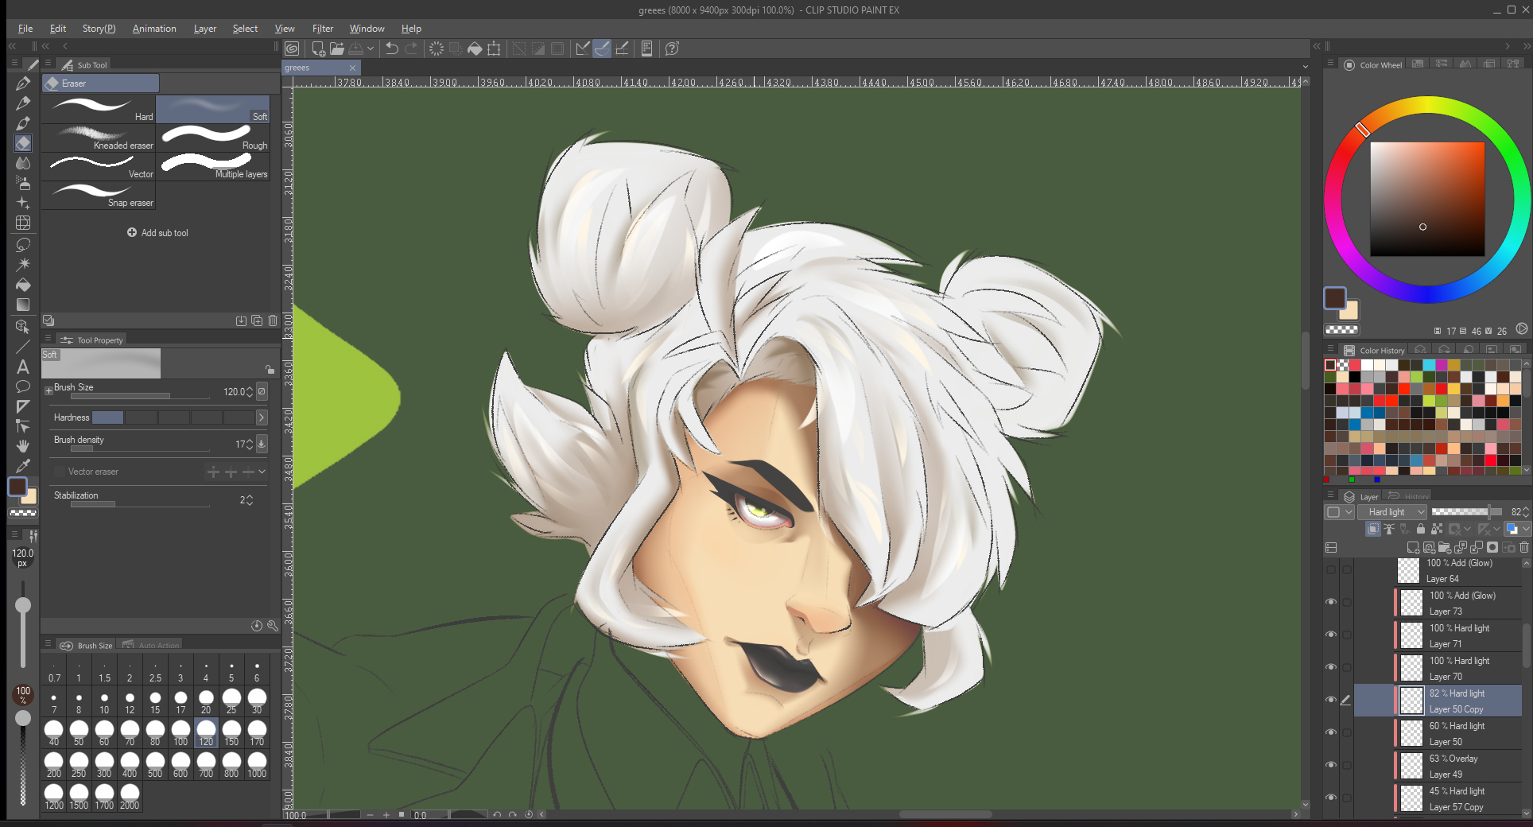Choose the Lasso selection tool

click(x=23, y=244)
